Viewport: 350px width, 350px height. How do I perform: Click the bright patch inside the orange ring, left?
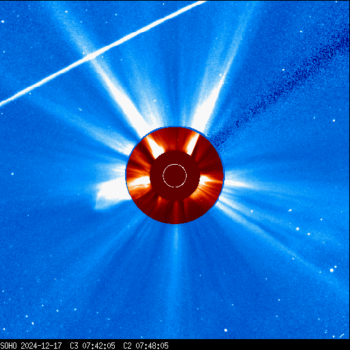point(138,183)
